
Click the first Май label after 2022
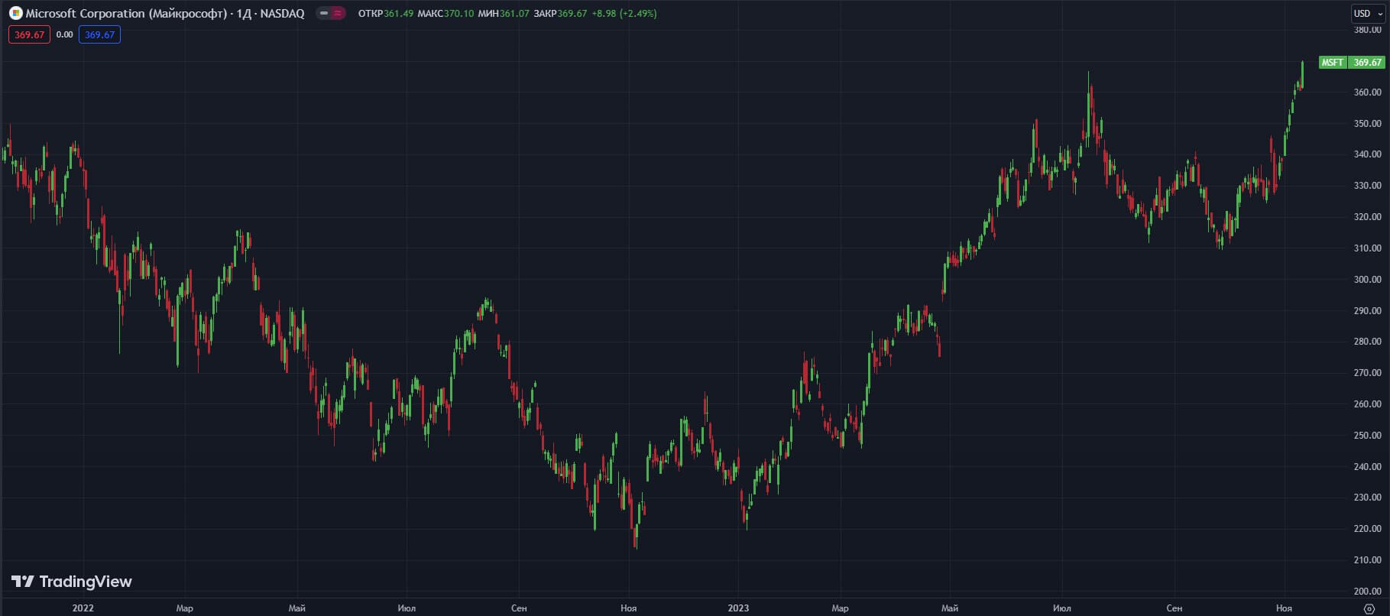click(x=297, y=608)
